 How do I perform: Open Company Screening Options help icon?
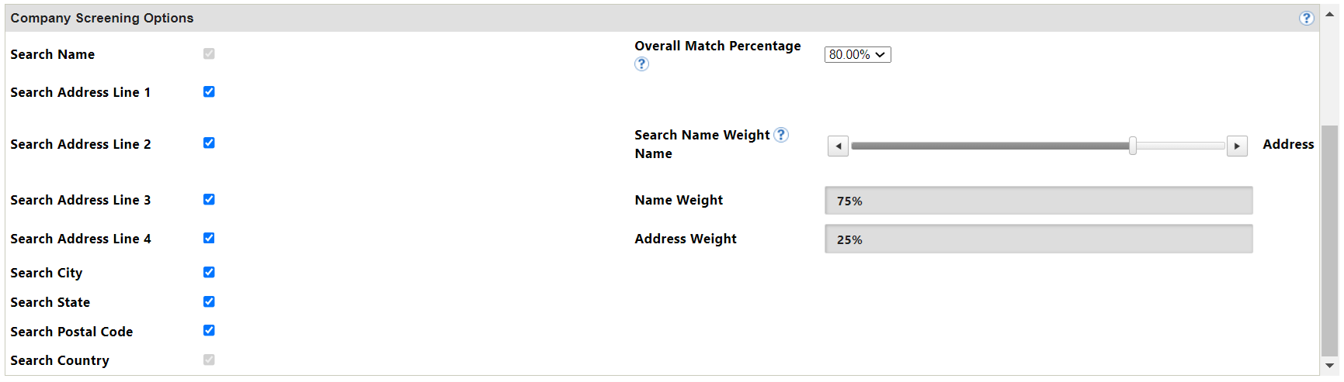pos(1307,18)
